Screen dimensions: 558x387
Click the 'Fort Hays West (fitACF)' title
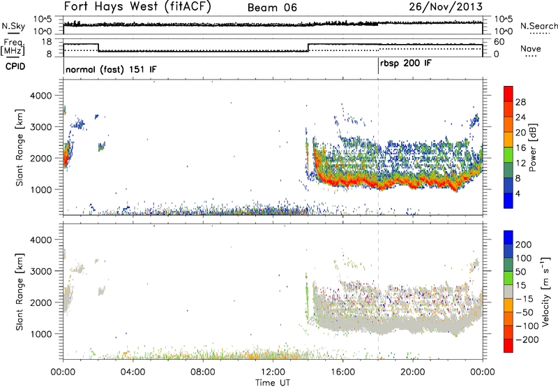[x=137, y=7]
